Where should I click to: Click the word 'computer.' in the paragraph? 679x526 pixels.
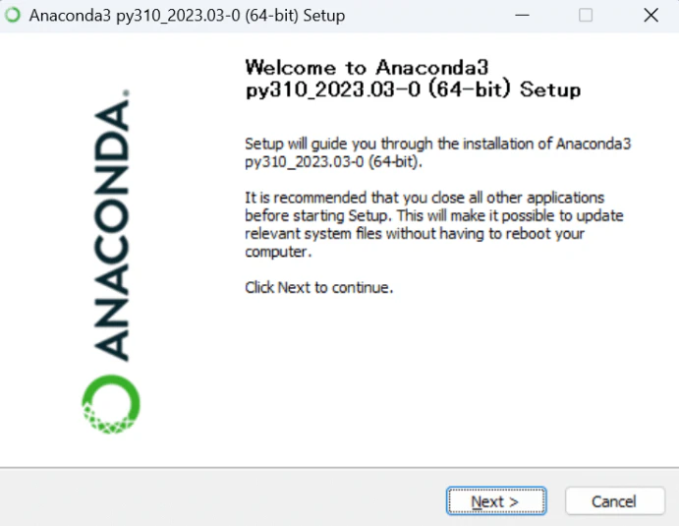[x=278, y=252]
